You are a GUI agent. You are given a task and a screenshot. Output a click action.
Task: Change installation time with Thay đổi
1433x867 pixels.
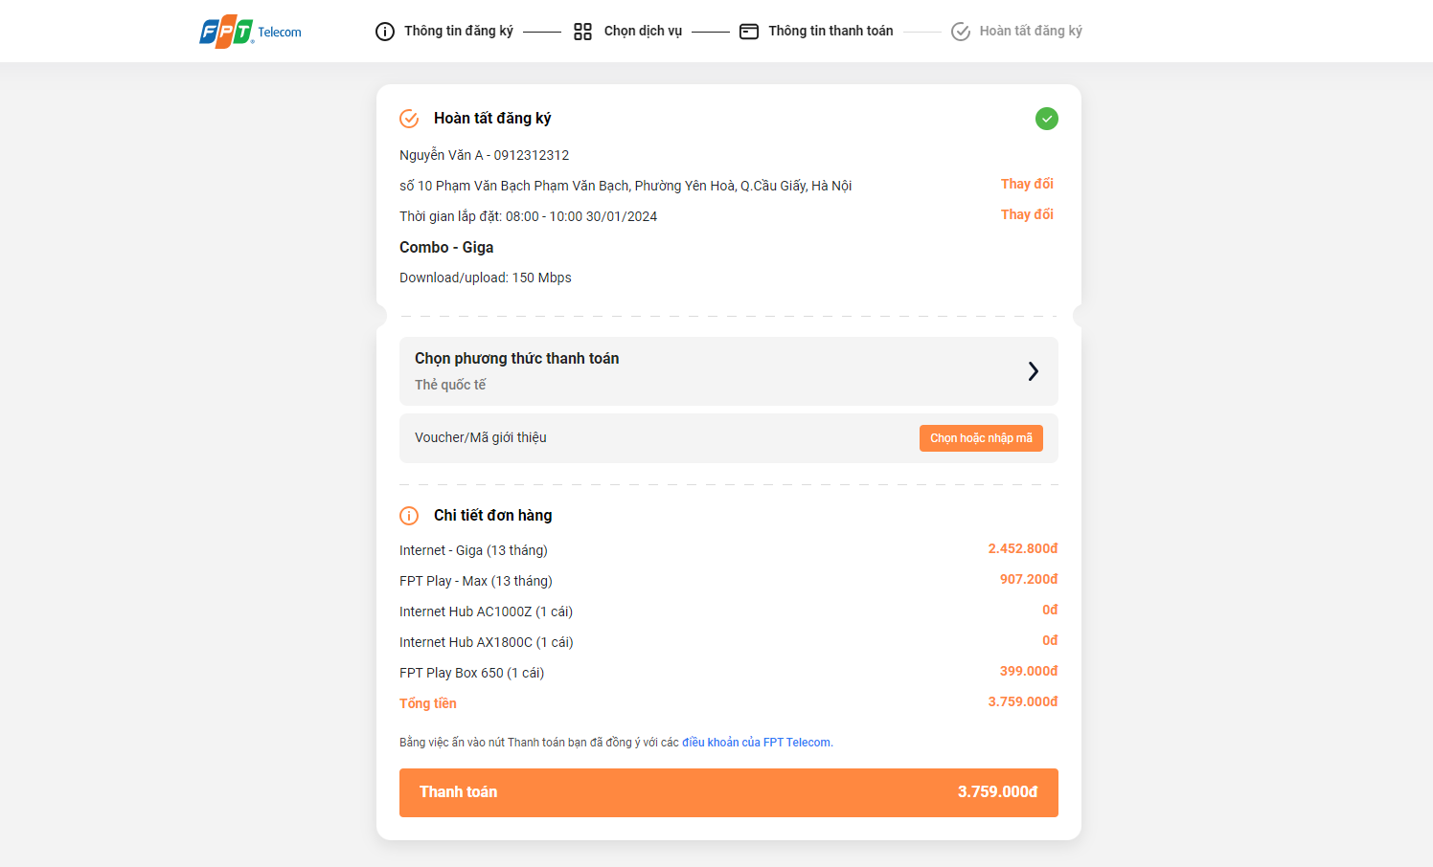pyautogui.click(x=1027, y=214)
